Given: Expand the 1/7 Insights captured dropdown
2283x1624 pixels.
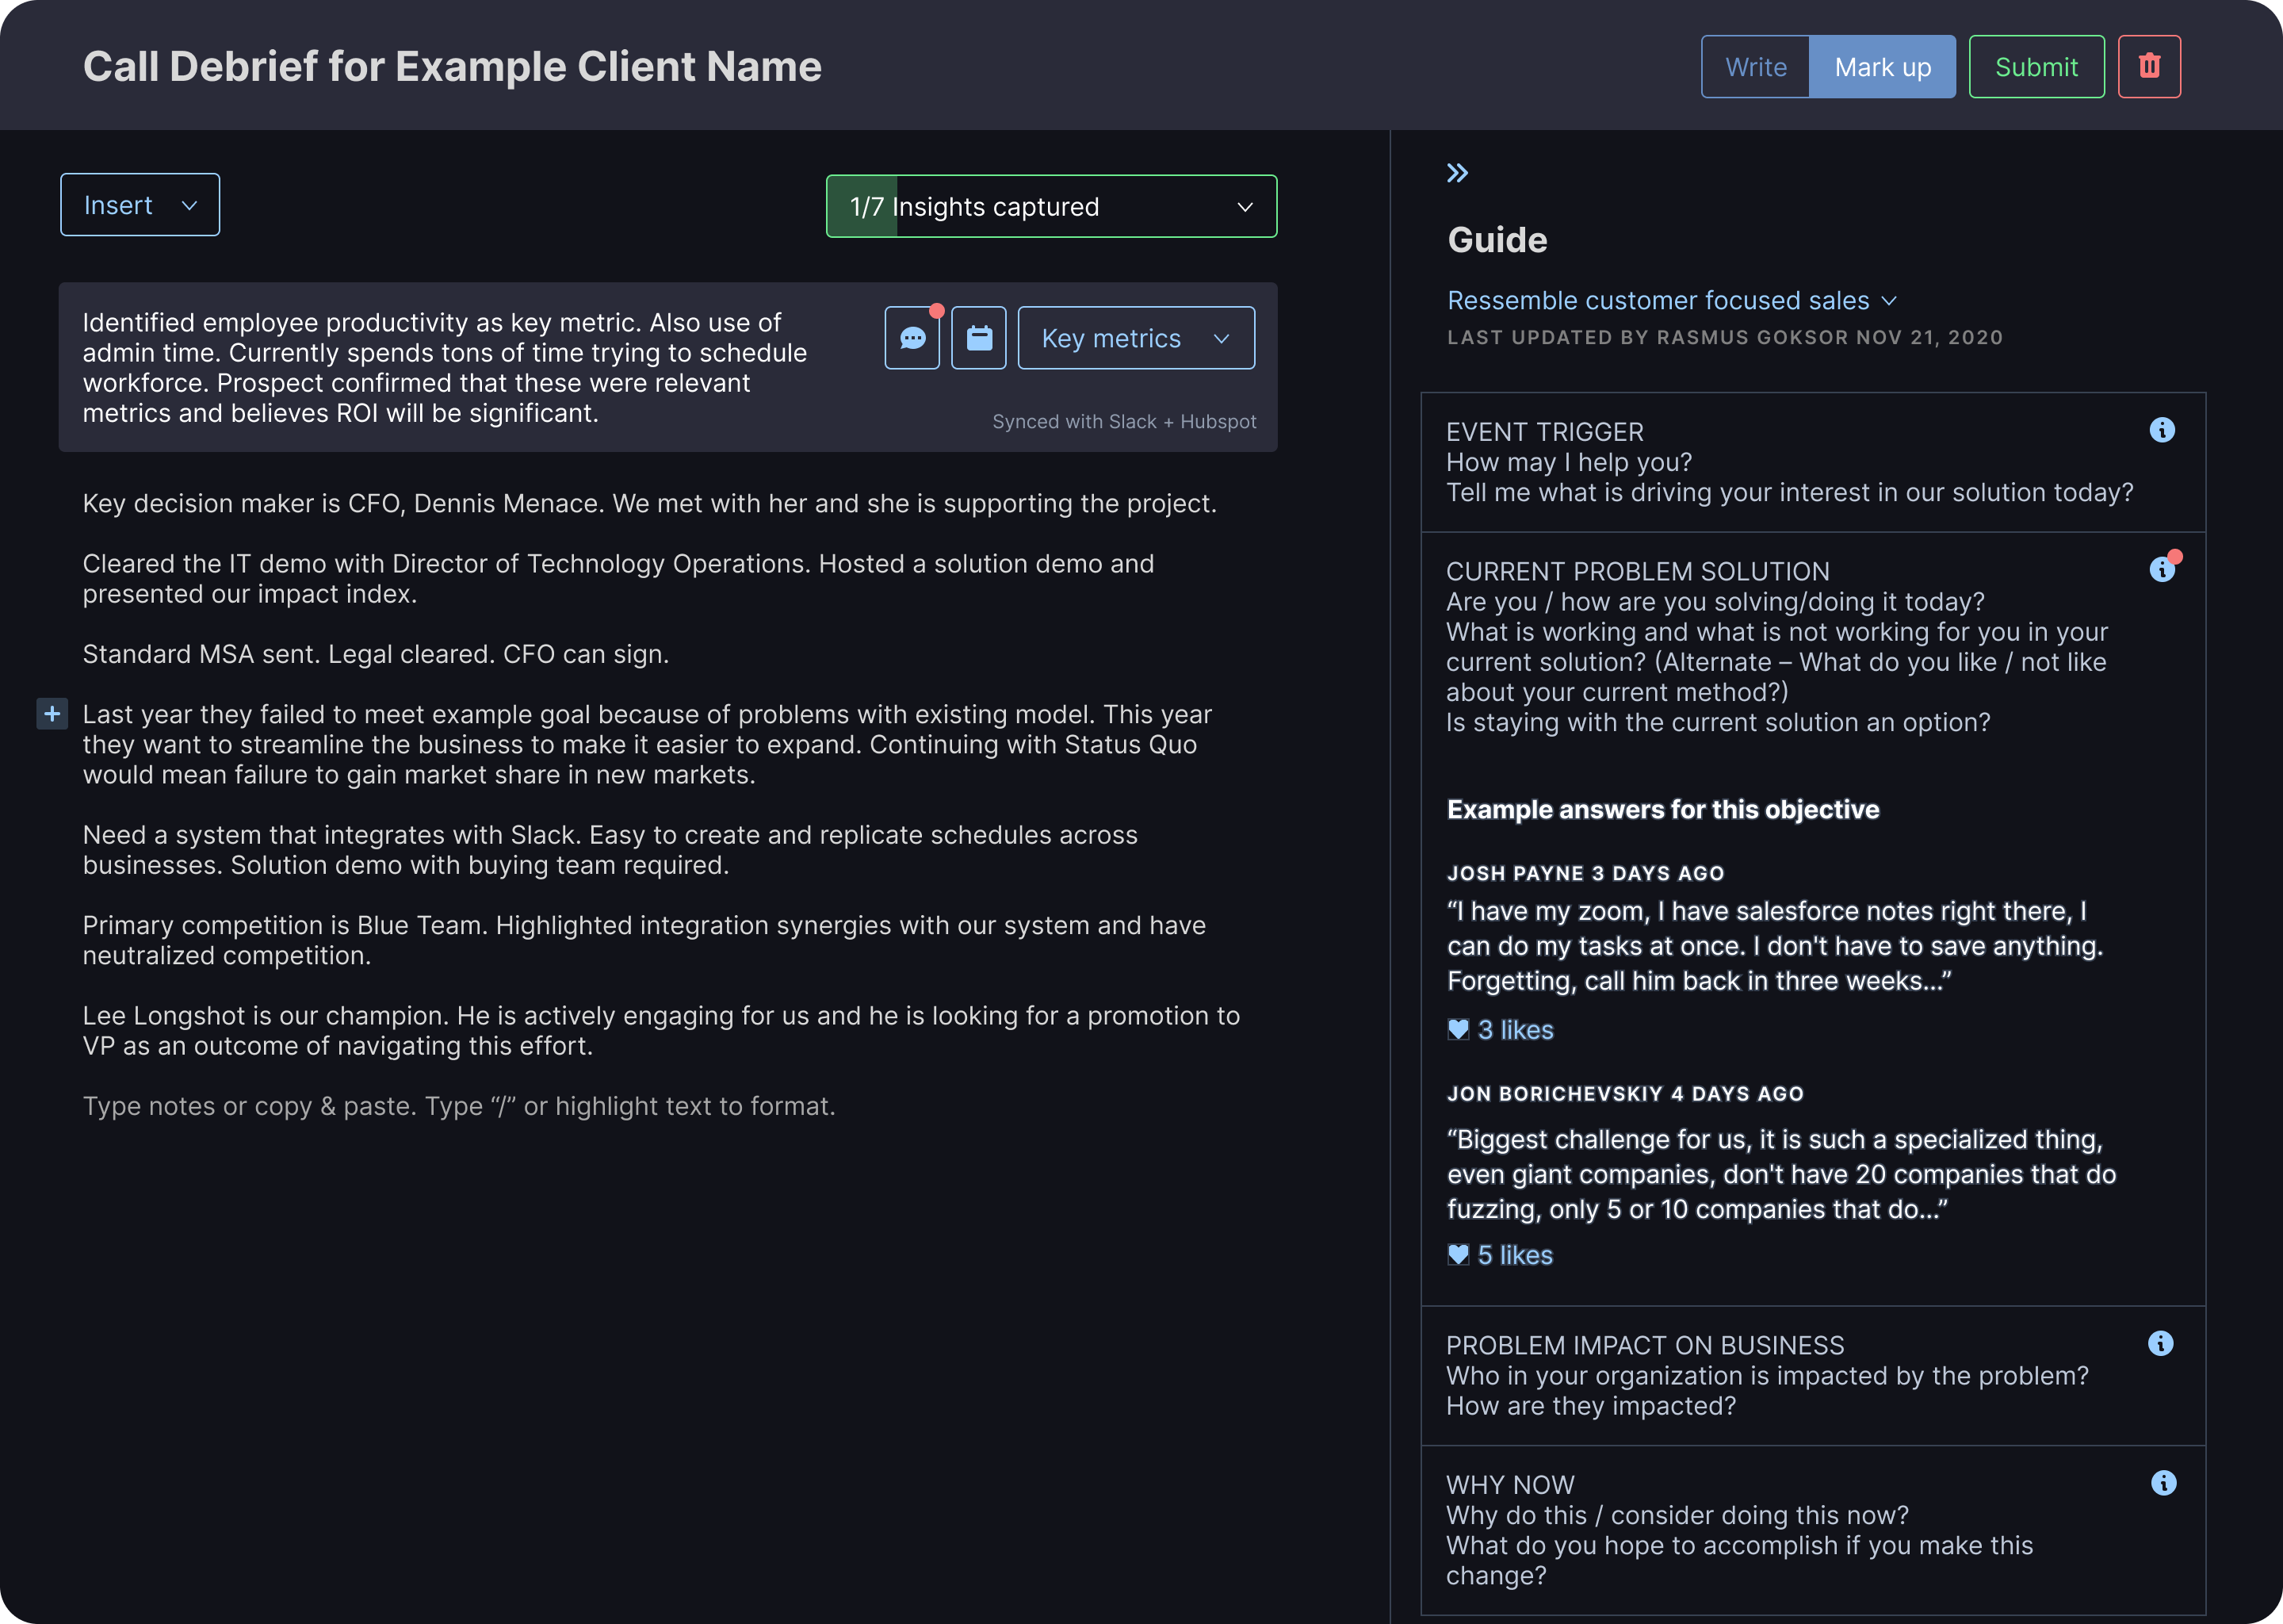Looking at the screenshot, I should (1050, 204).
